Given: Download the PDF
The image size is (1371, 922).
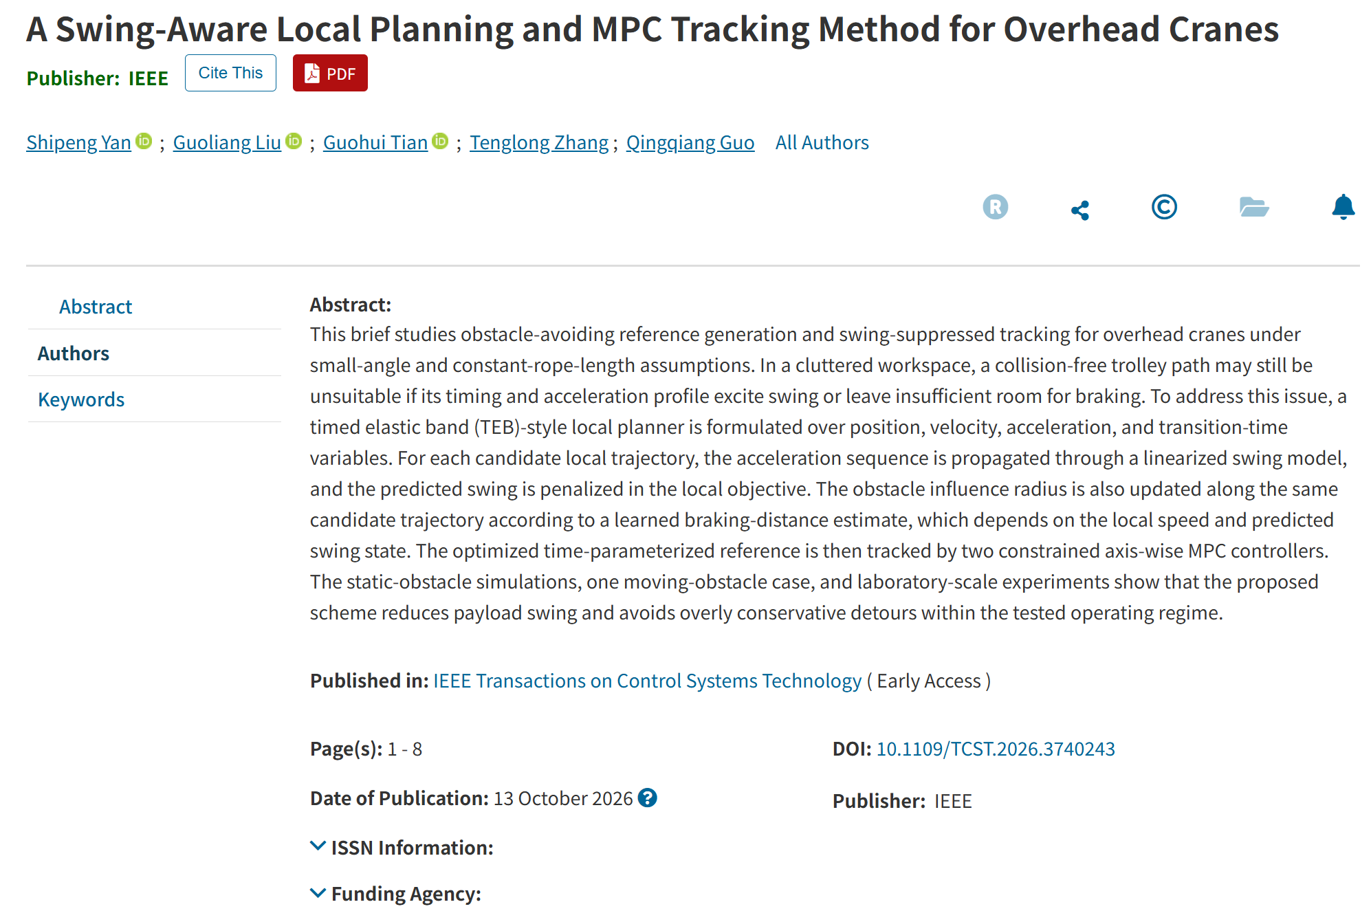Looking at the screenshot, I should pos(330,73).
